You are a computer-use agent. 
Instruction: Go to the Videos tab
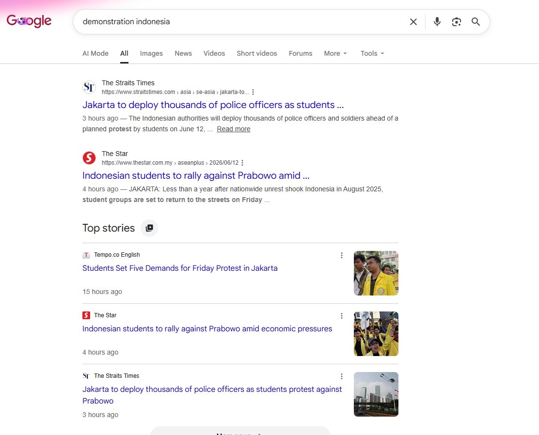click(214, 53)
